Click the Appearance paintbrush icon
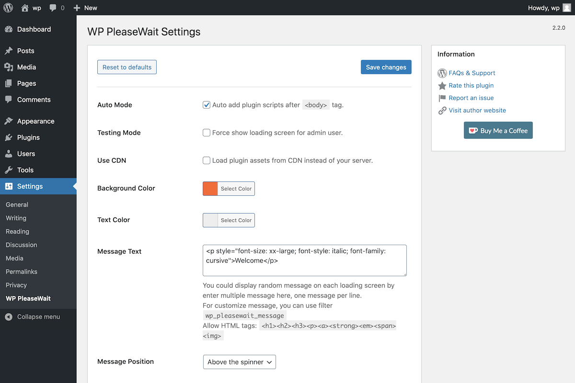The width and height of the screenshot is (575, 383). click(9, 121)
